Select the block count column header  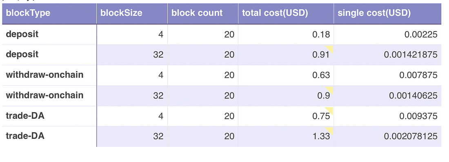[203, 13]
